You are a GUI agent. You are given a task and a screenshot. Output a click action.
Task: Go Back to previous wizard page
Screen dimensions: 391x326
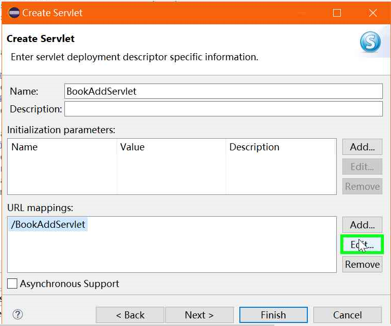pyautogui.click(x=130, y=315)
